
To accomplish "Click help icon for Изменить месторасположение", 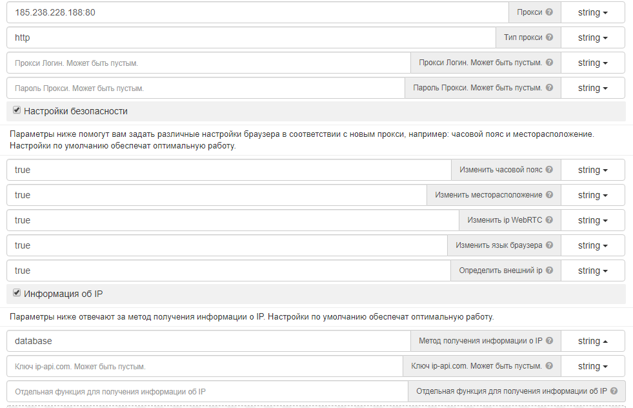I will tap(549, 195).
